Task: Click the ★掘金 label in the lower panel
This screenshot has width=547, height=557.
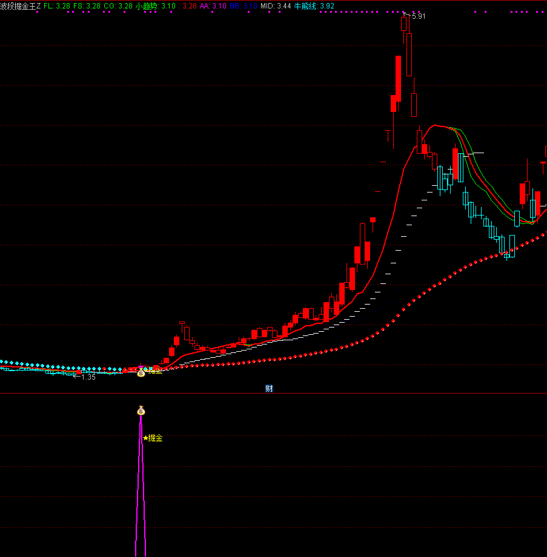Action: 153,438
